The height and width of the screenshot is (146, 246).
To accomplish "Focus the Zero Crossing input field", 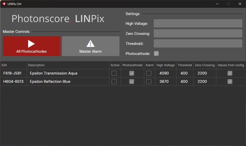I will tap(198, 33).
